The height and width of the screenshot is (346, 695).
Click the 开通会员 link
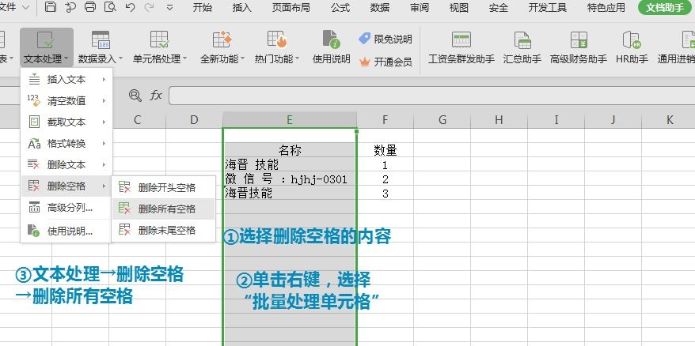pyautogui.click(x=392, y=61)
